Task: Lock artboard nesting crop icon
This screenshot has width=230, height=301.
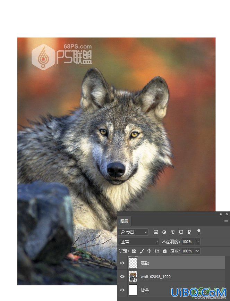Action: pyautogui.click(x=157, y=251)
